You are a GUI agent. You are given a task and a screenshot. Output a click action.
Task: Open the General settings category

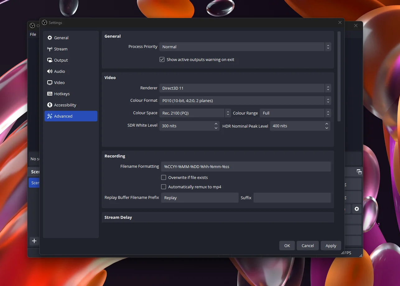click(x=71, y=38)
